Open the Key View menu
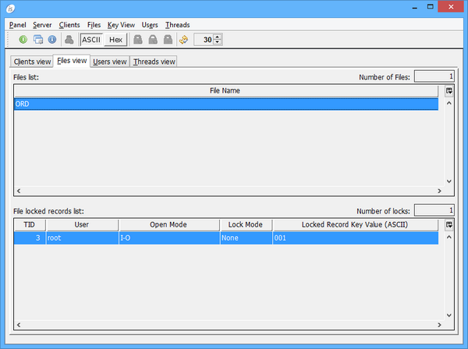This screenshot has height=349, width=468. (121, 25)
